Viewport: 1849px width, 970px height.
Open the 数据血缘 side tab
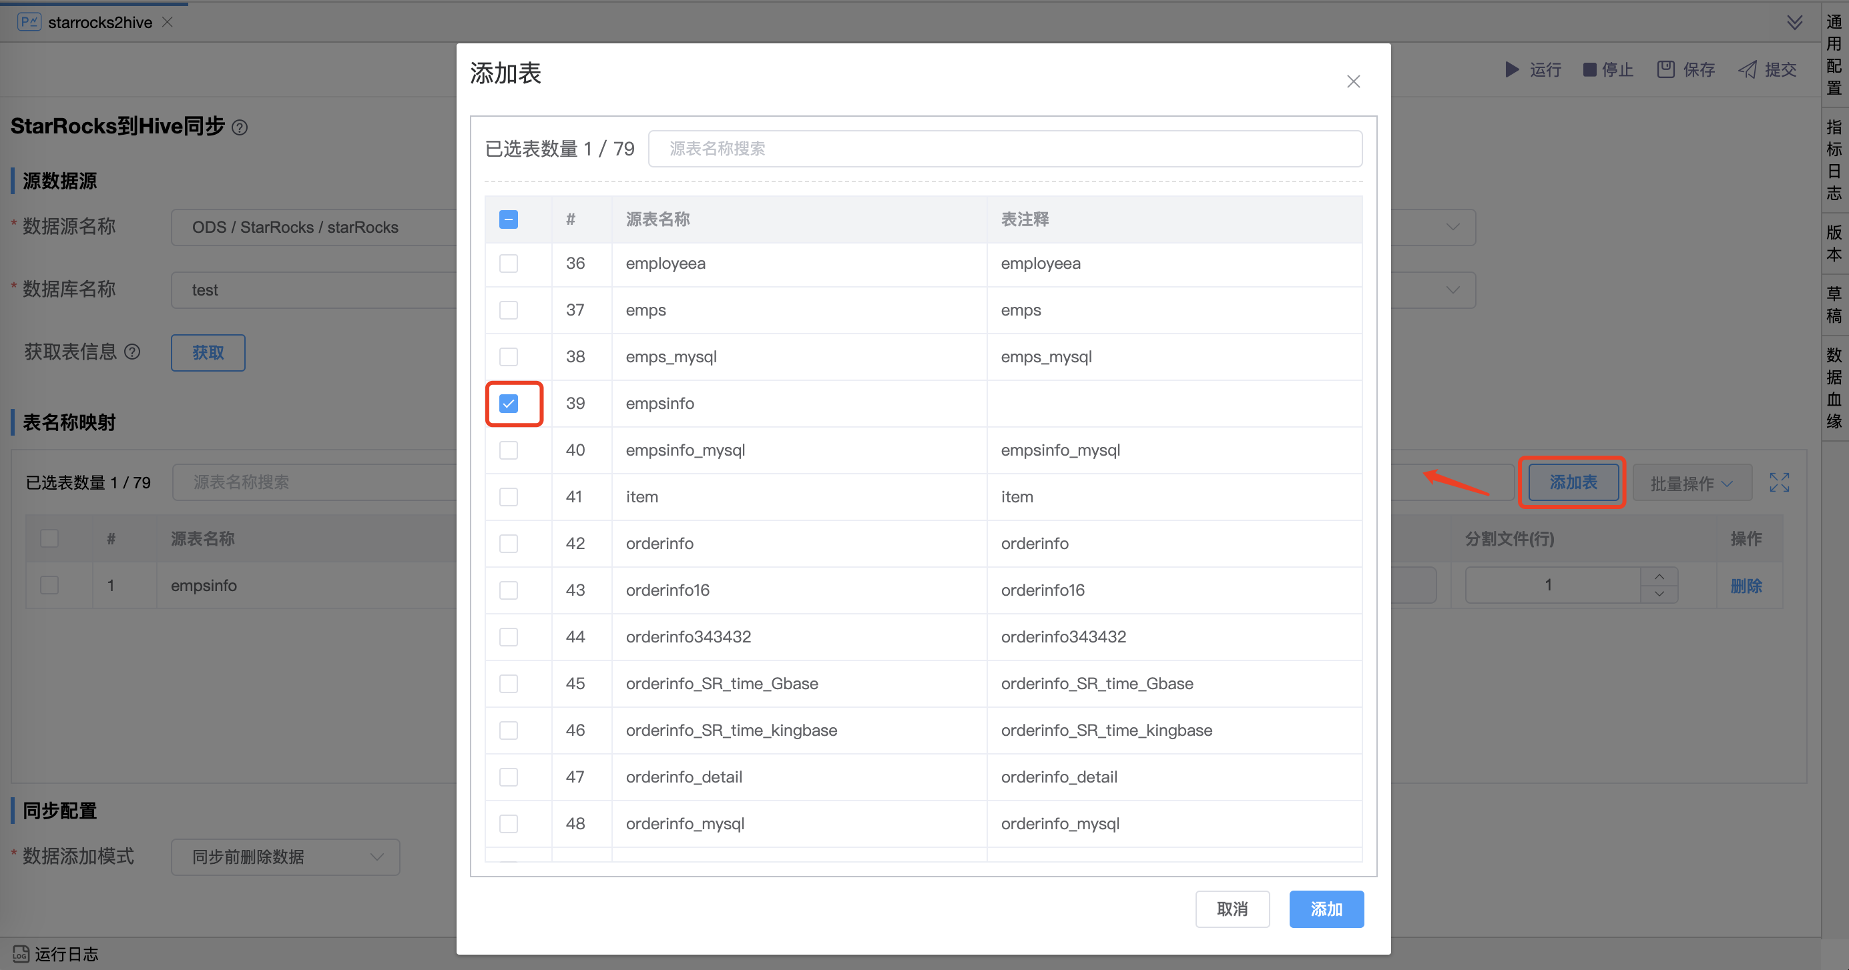[x=1834, y=388]
